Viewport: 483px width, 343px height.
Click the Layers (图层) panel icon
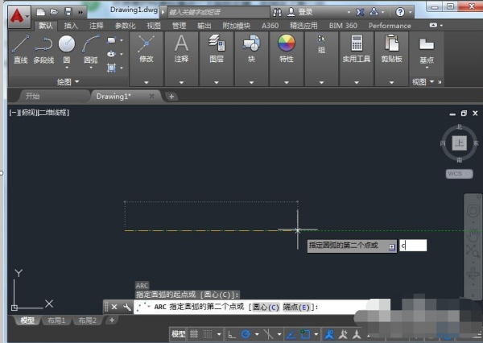[217, 48]
